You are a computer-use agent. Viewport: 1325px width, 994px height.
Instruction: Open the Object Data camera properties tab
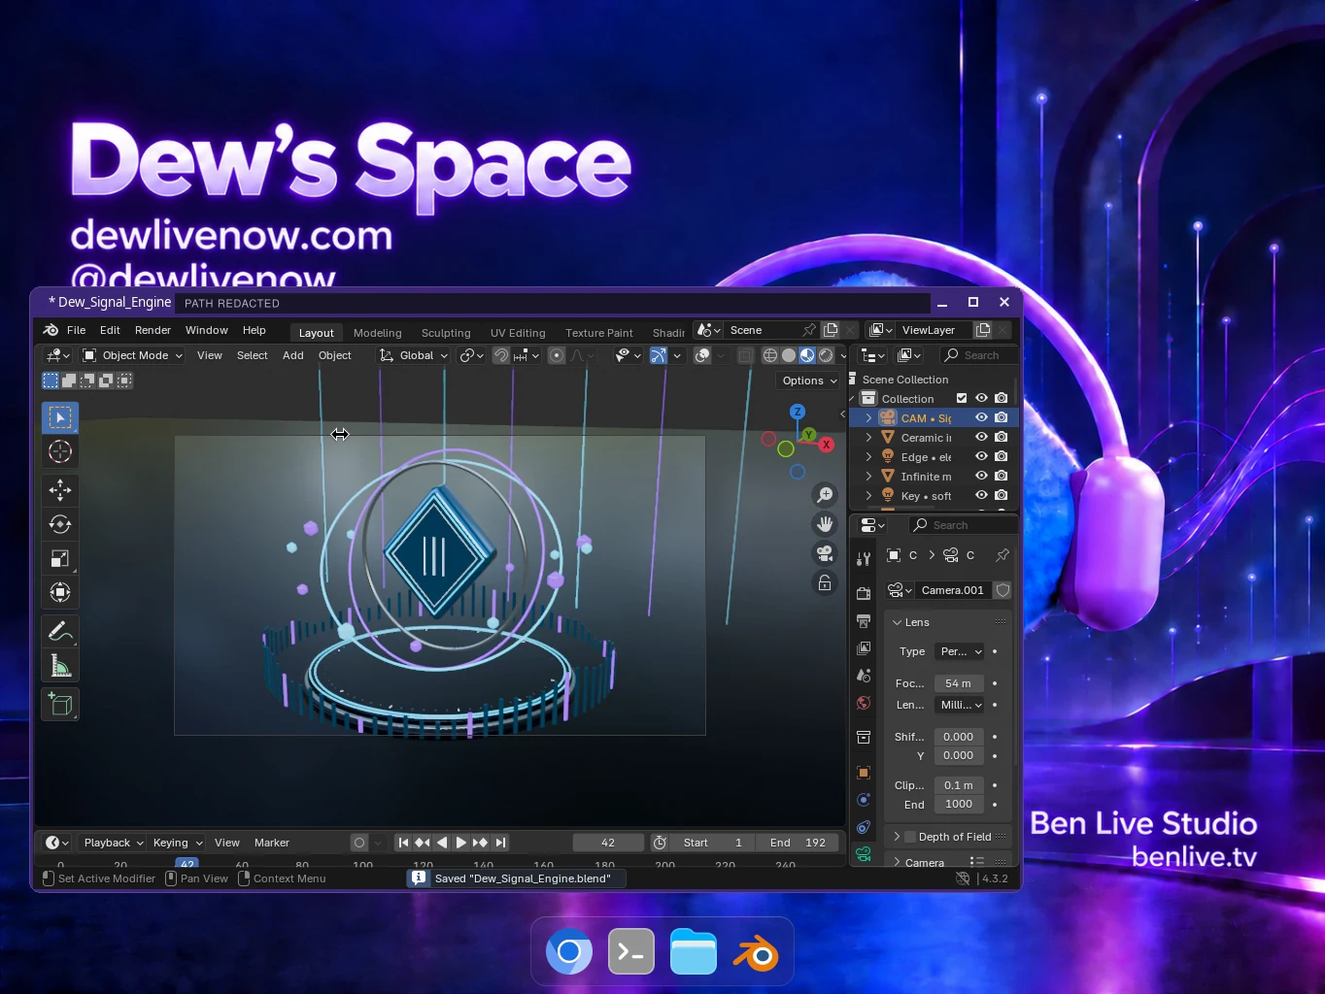point(864,854)
